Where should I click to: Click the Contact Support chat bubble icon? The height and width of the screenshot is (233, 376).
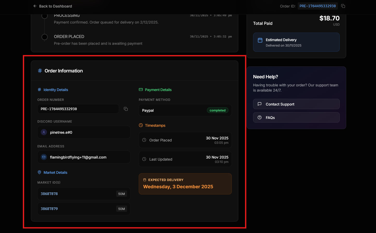[260, 104]
